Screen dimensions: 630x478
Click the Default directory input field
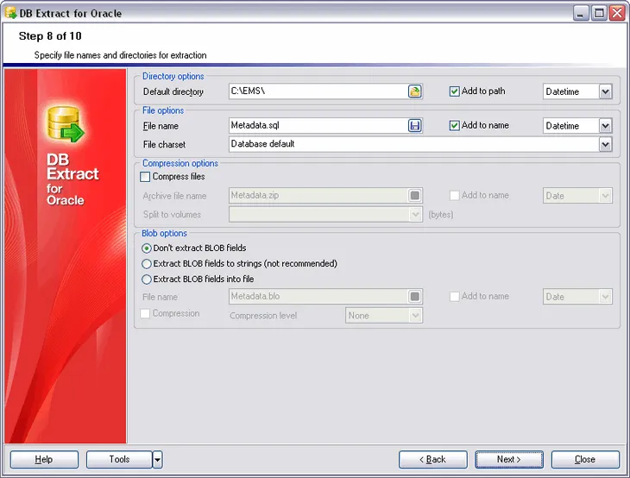[318, 91]
